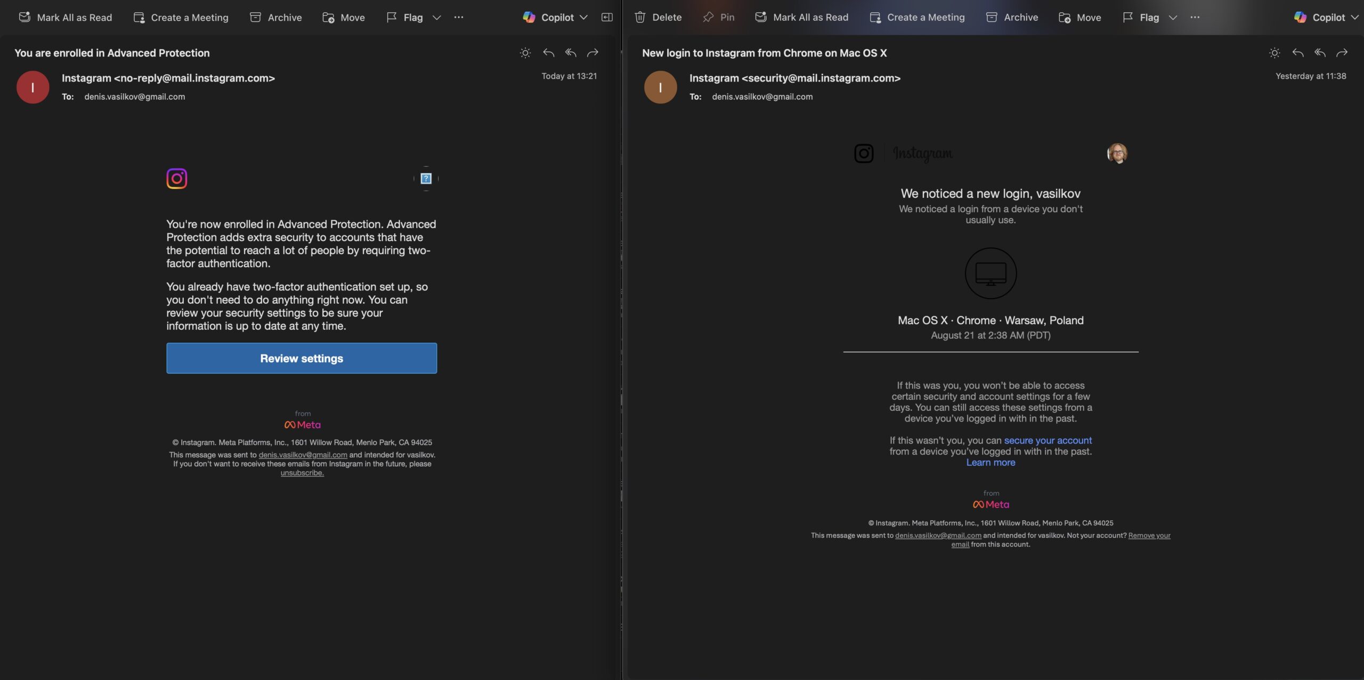Click sender security@mail.instagram.com
This screenshot has width=1364, height=680.
(795, 78)
